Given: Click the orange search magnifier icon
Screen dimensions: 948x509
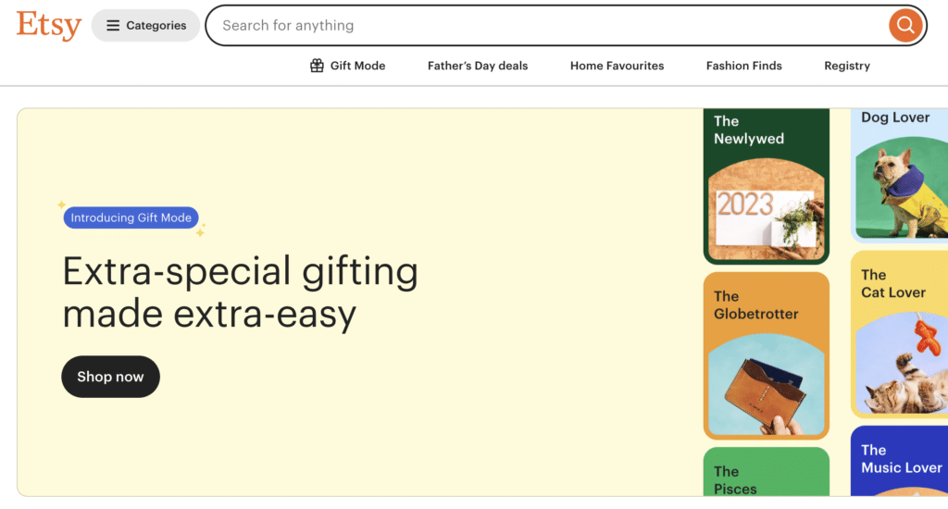Looking at the screenshot, I should (904, 25).
